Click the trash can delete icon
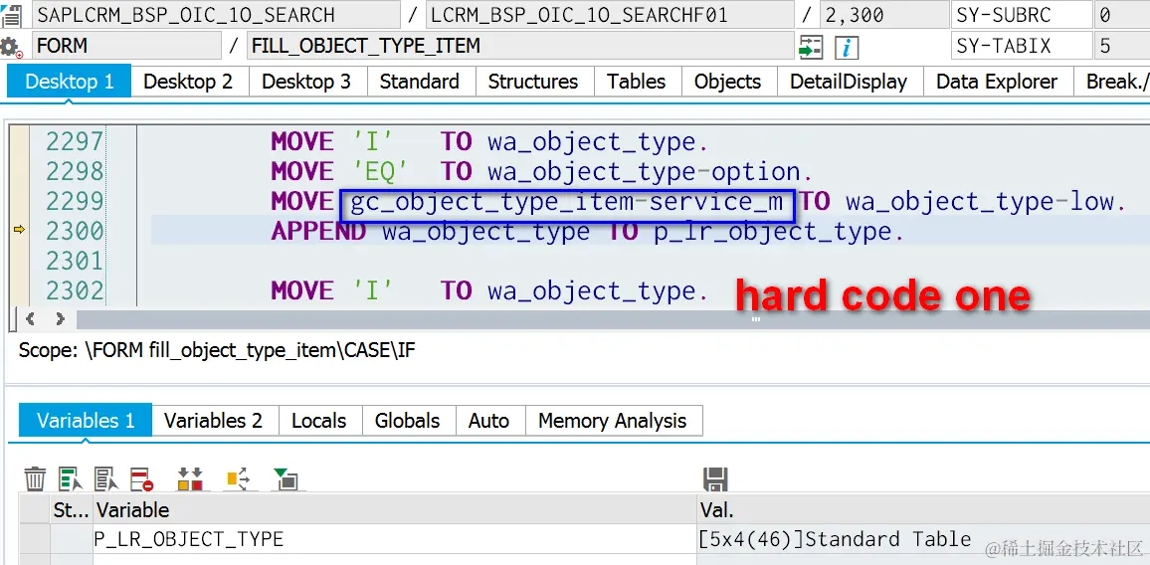Image resolution: width=1150 pixels, height=565 pixels. [x=35, y=479]
